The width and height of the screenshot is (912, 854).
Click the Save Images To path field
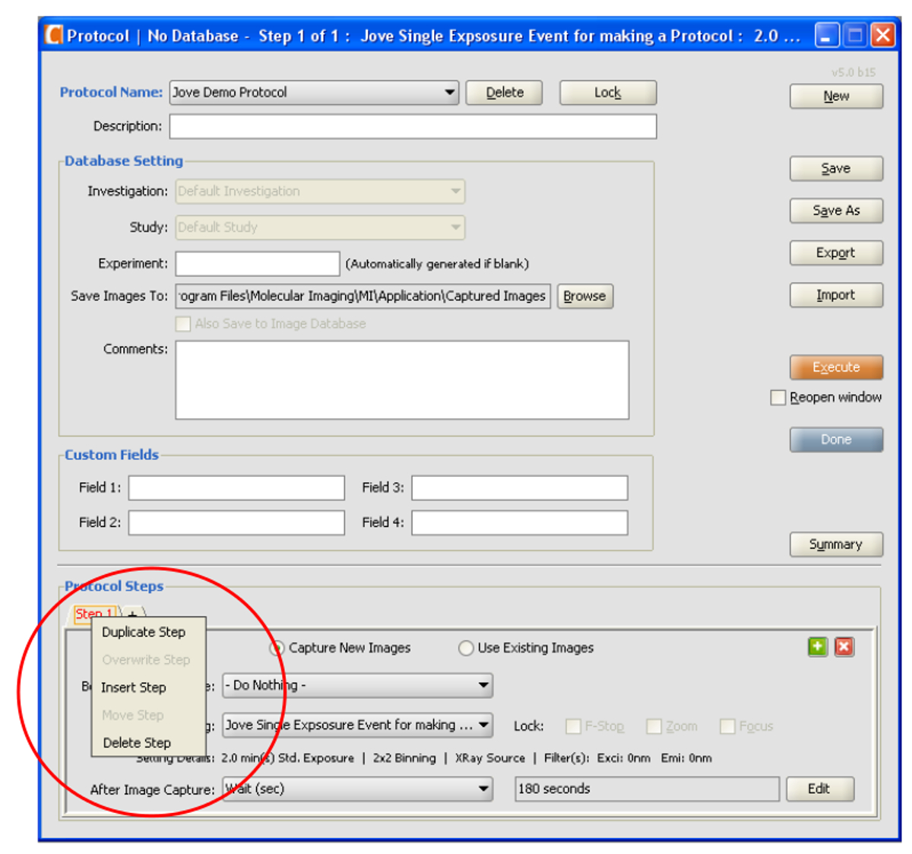pyautogui.click(x=363, y=297)
